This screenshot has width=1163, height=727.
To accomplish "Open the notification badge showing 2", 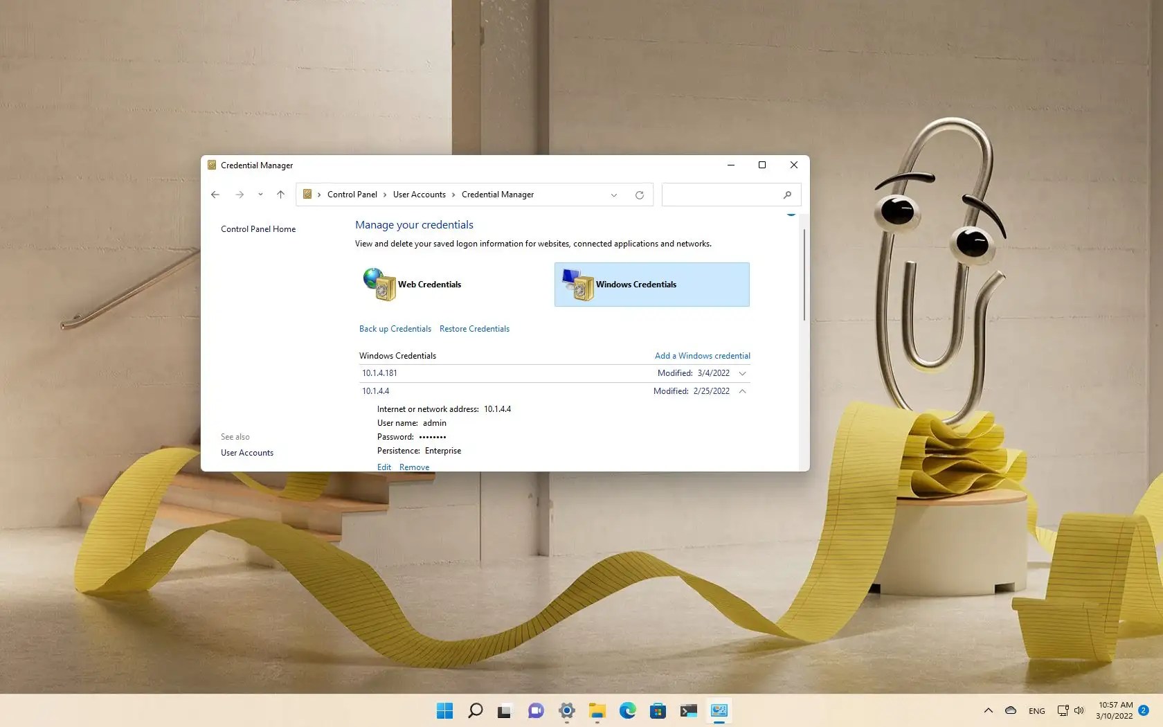I will [1144, 710].
